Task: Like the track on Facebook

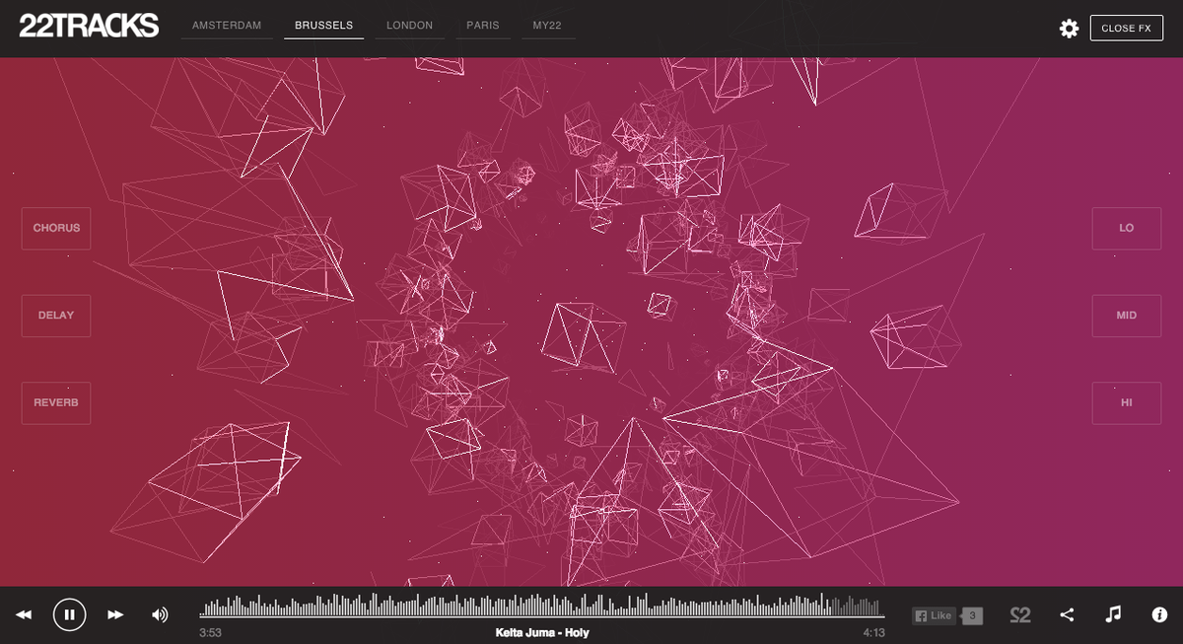Action: pos(935,615)
